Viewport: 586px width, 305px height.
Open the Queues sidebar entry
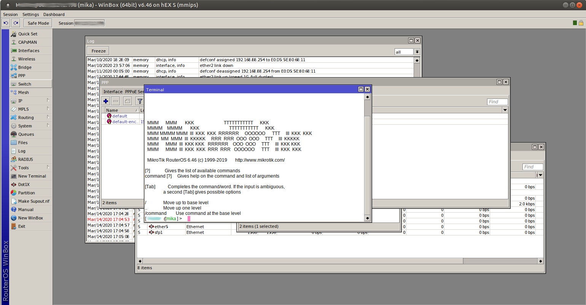point(30,134)
